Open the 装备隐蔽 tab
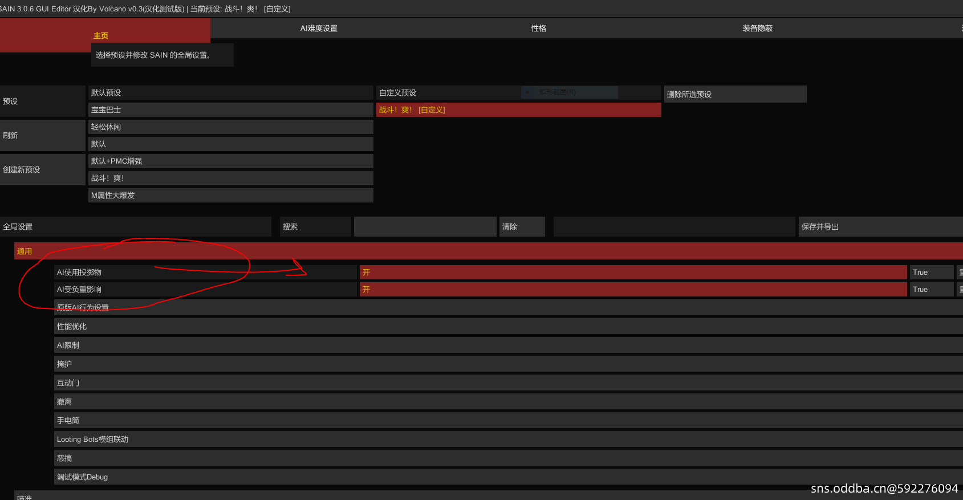Viewport: 963px width, 500px height. [757, 29]
